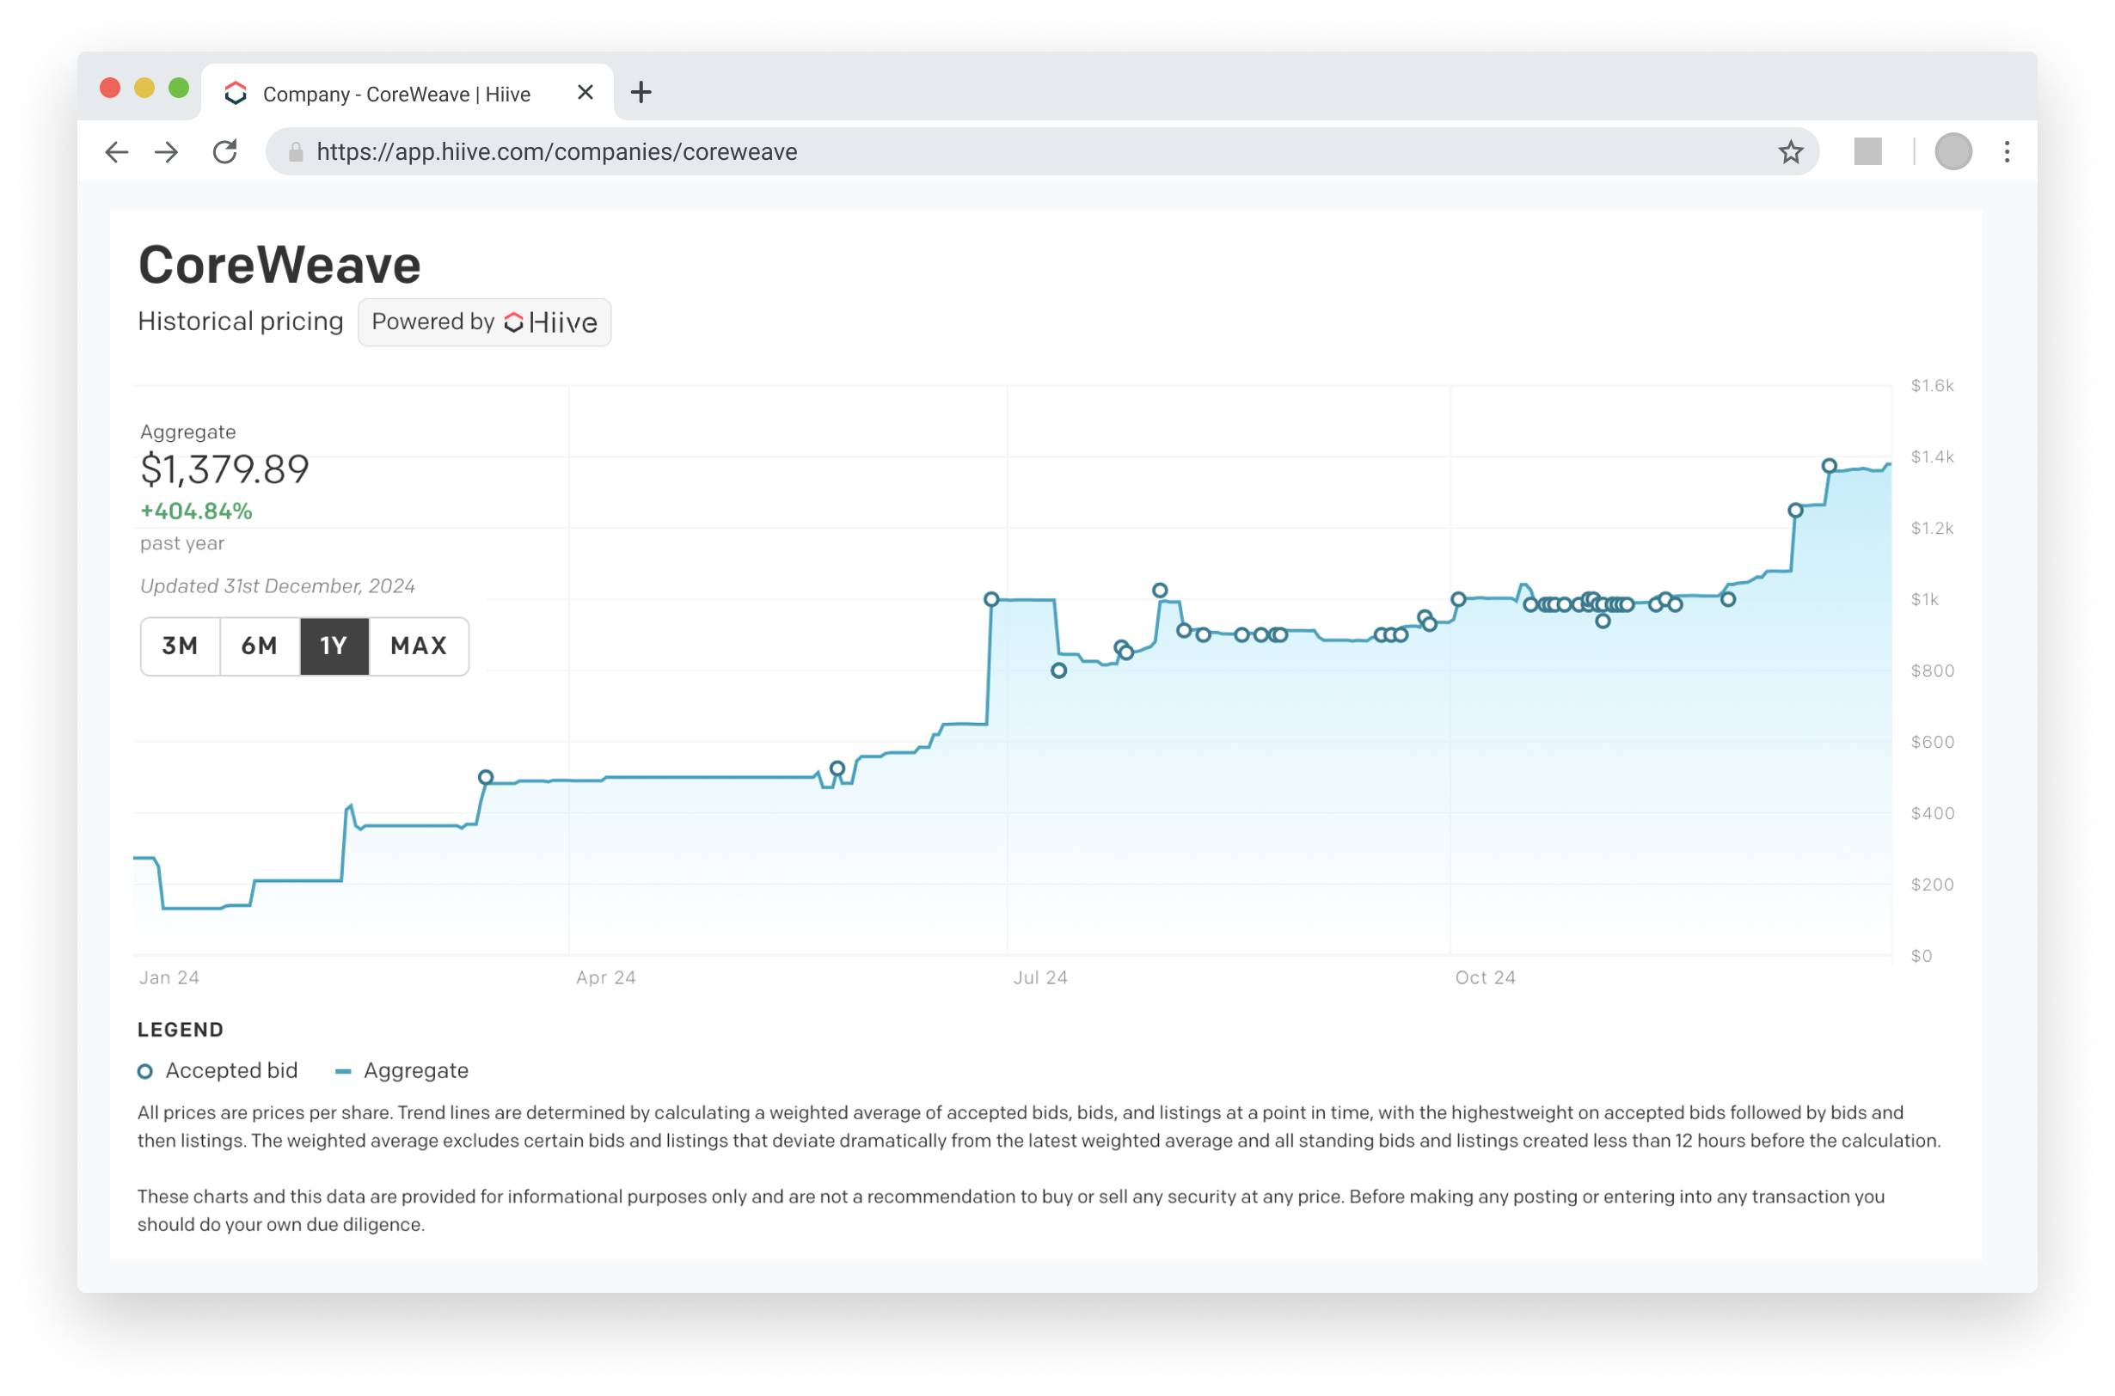Switch chart to 3M range
2115x1396 pixels.
click(x=181, y=646)
